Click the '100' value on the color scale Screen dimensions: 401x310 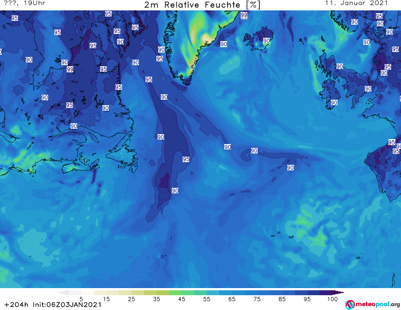[x=332, y=299]
